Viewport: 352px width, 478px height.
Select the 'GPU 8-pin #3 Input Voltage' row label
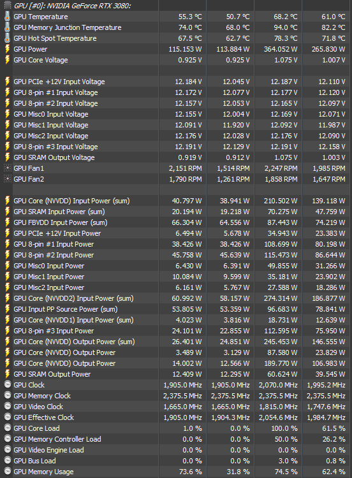pyautogui.click(x=56, y=147)
